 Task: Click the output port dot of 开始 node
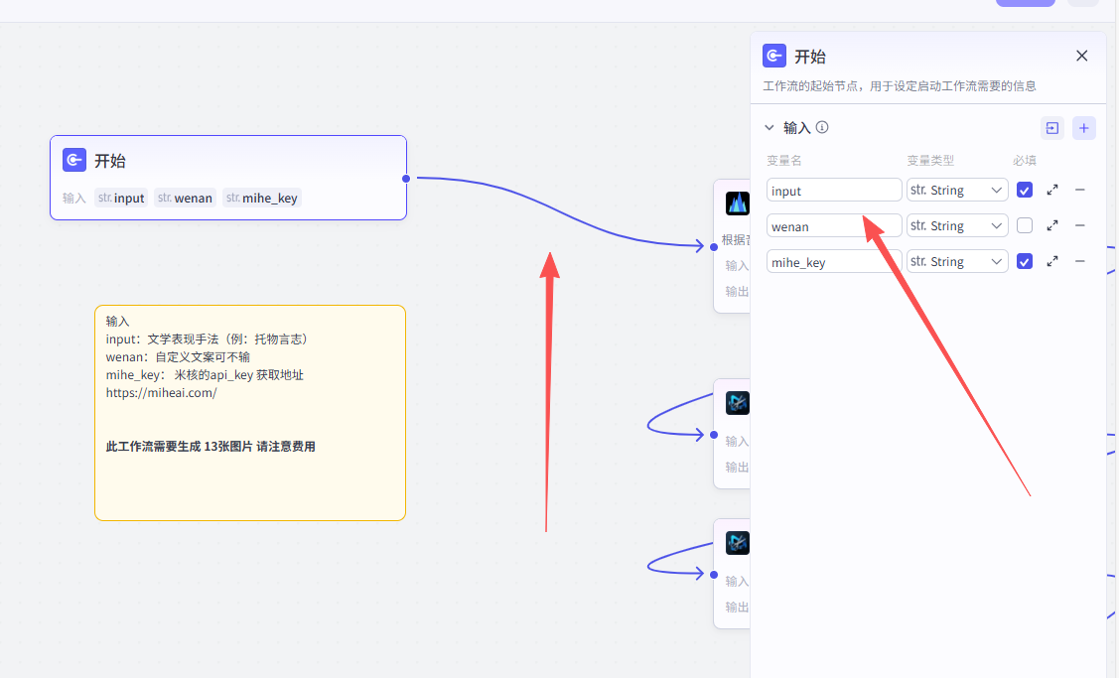(x=406, y=179)
